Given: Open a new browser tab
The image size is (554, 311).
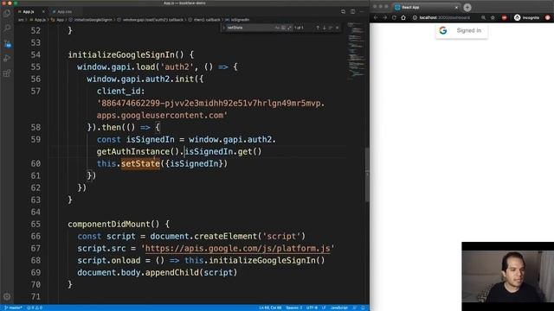Looking at the screenshot, I should pos(467,7).
